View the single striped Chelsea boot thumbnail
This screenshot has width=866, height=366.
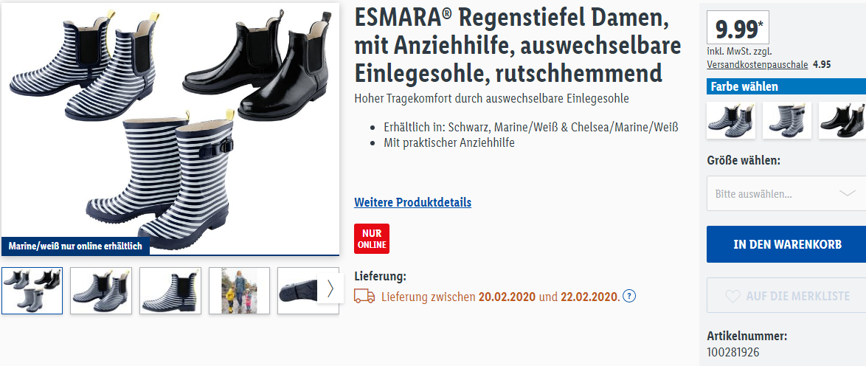pos(170,291)
